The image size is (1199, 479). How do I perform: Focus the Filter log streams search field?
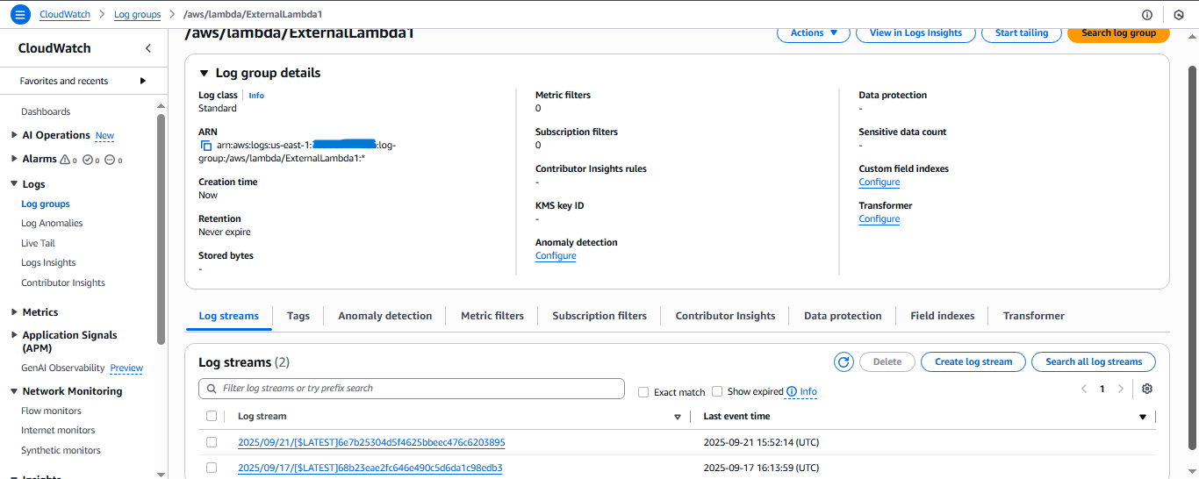tap(412, 389)
